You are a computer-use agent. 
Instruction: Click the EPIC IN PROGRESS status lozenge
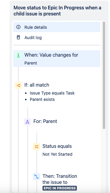(x=60, y=188)
